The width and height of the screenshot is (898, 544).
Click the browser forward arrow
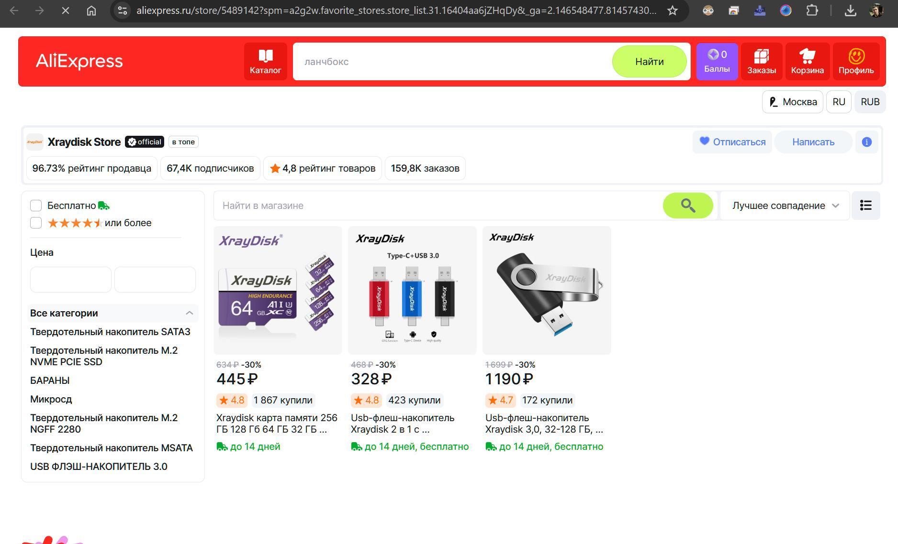[40, 11]
